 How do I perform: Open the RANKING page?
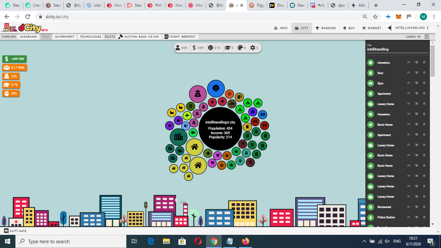[x=326, y=28]
